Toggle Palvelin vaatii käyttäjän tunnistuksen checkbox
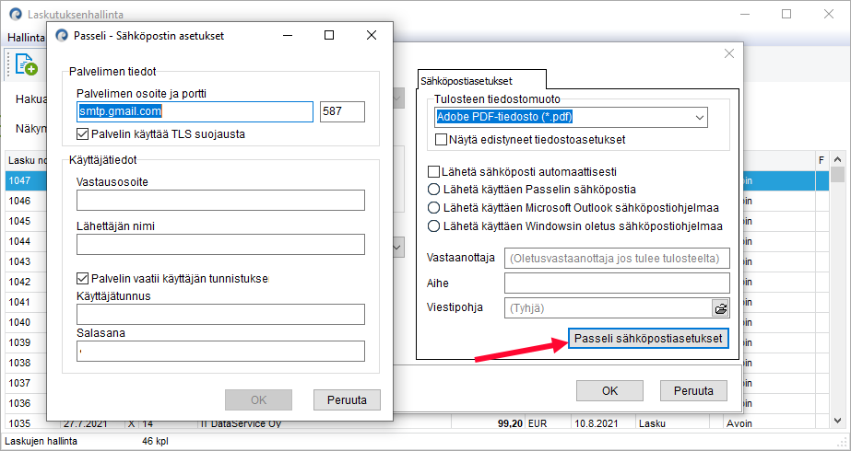 click(82, 279)
